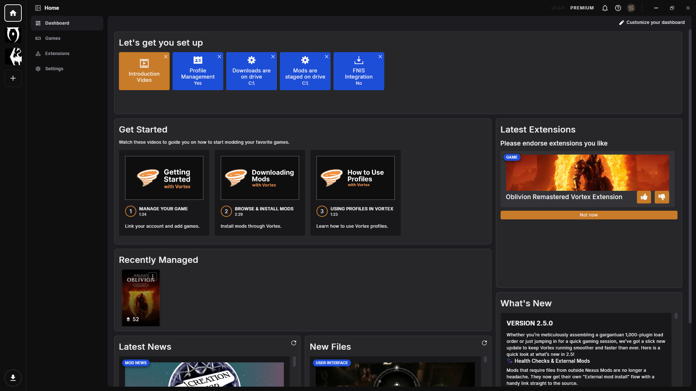Open the Home icon in the game sidebar

coord(13,13)
